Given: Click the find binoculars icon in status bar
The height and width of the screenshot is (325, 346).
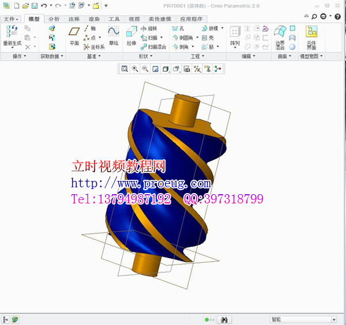Looking at the screenshot, I should click(x=224, y=319).
